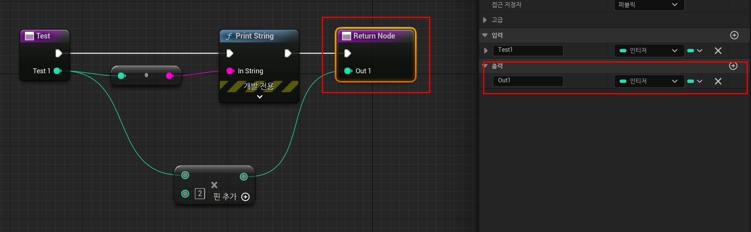This screenshot has width=751, height=232.
Task: Select the Print String node header
Action: [x=259, y=36]
